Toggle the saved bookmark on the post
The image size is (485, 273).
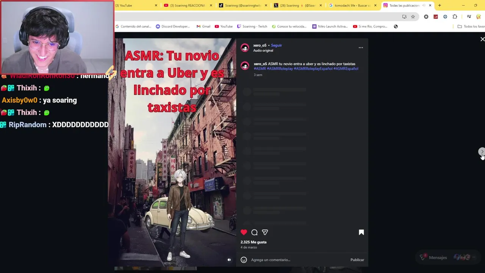361,232
